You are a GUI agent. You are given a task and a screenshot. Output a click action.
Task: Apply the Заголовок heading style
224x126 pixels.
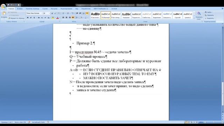[95, 15]
